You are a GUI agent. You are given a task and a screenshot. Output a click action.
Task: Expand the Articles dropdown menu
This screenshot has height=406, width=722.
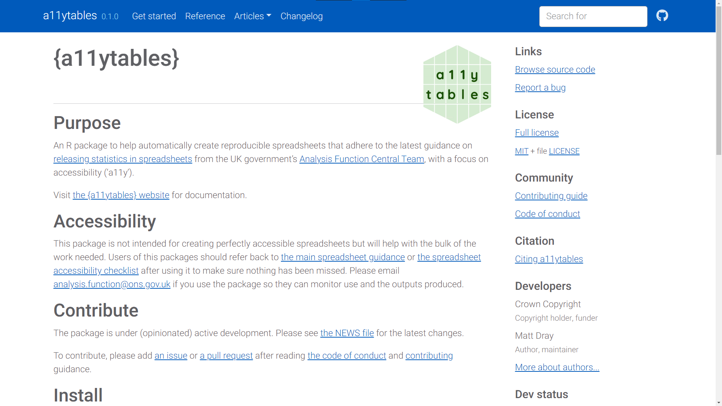tap(252, 16)
